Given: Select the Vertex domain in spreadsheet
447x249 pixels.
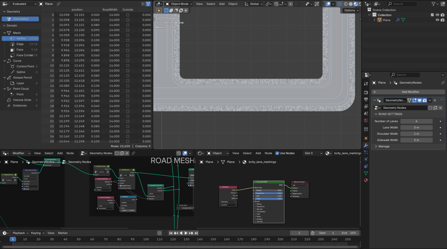Looking at the screenshot, I should [21, 38].
